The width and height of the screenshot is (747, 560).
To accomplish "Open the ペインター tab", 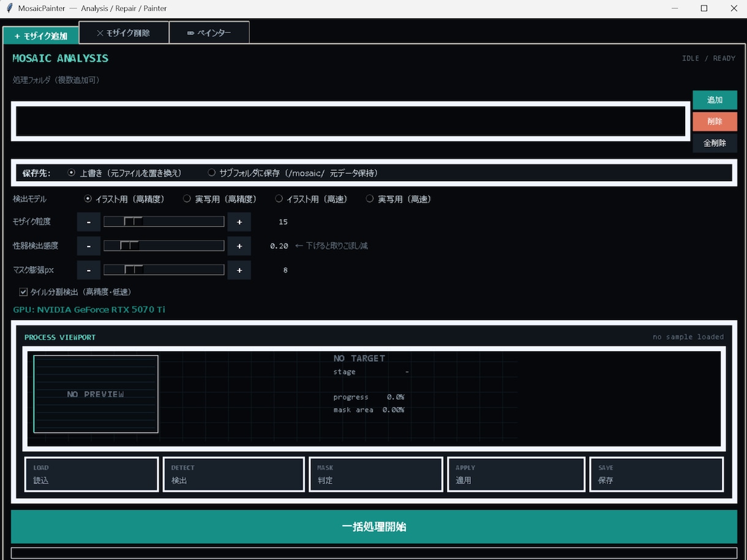I will (x=209, y=32).
